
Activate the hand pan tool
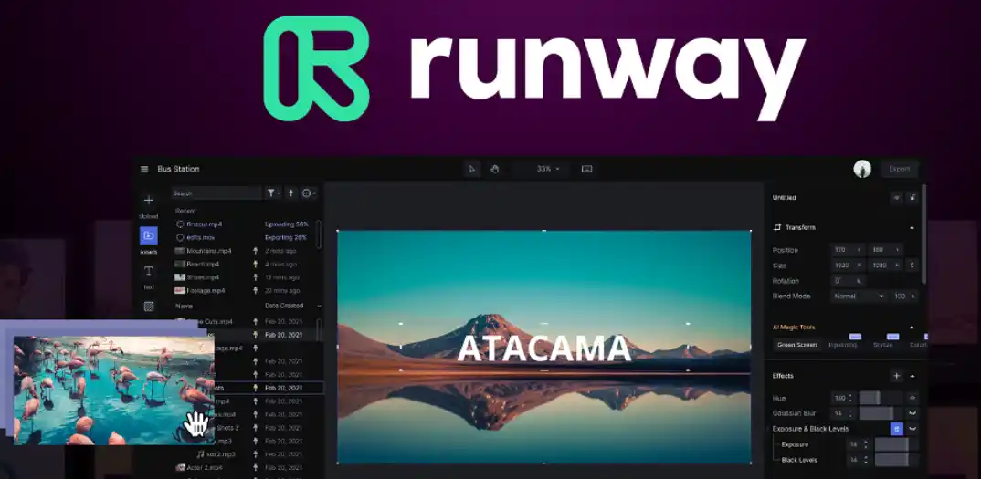[494, 169]
